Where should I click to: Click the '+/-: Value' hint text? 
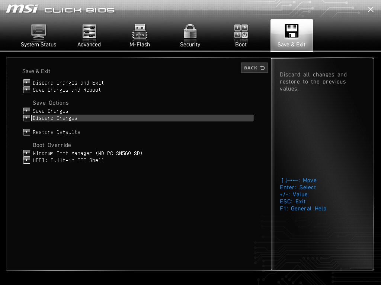coord(294,194)
